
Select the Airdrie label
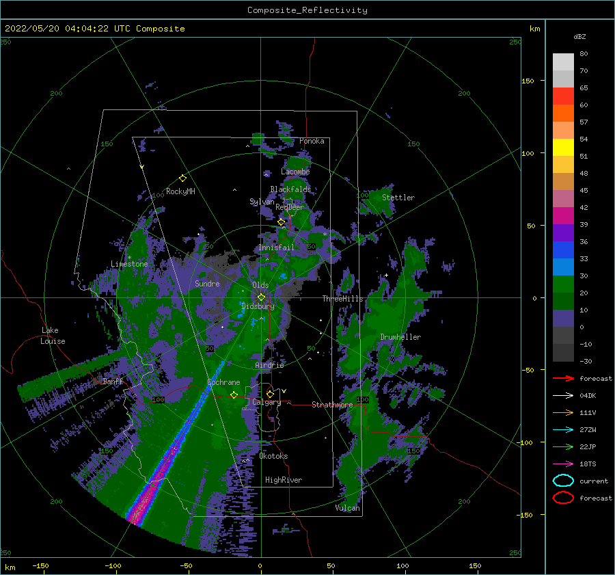pyautogui.click(x=269, y=365)
